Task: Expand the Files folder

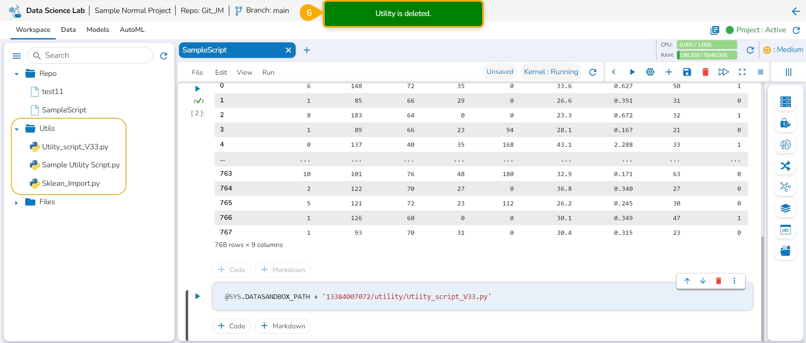Action: (16, 203)
